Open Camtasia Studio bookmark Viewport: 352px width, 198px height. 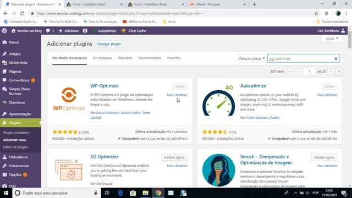tap(21, 21)
